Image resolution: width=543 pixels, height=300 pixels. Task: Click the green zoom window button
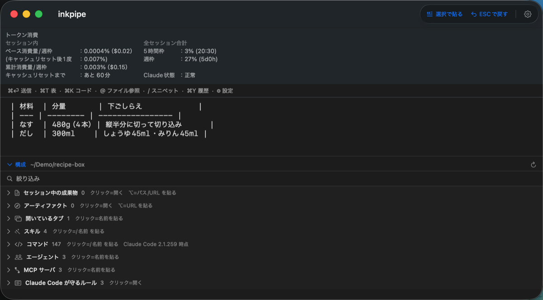click(x=39, y=14)
